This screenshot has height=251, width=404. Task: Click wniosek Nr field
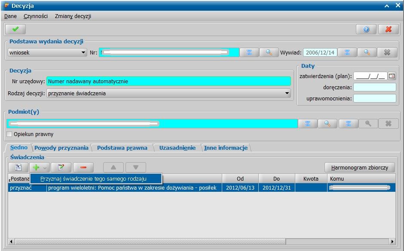169,52
